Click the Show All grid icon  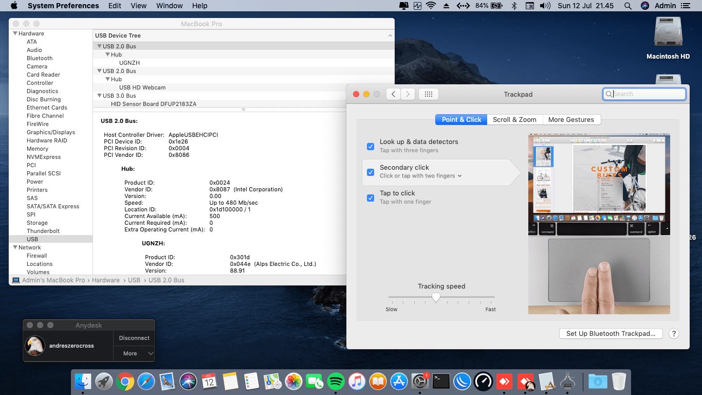pyautogui.click(x=429, y=94)
